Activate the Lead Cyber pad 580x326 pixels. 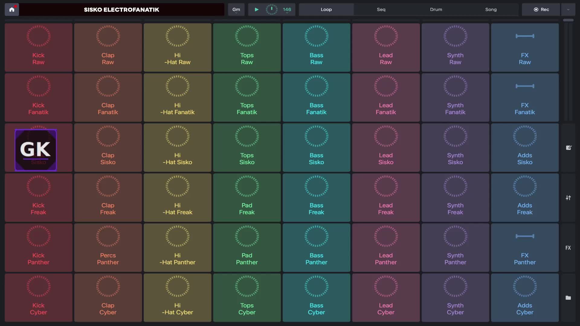386,298
